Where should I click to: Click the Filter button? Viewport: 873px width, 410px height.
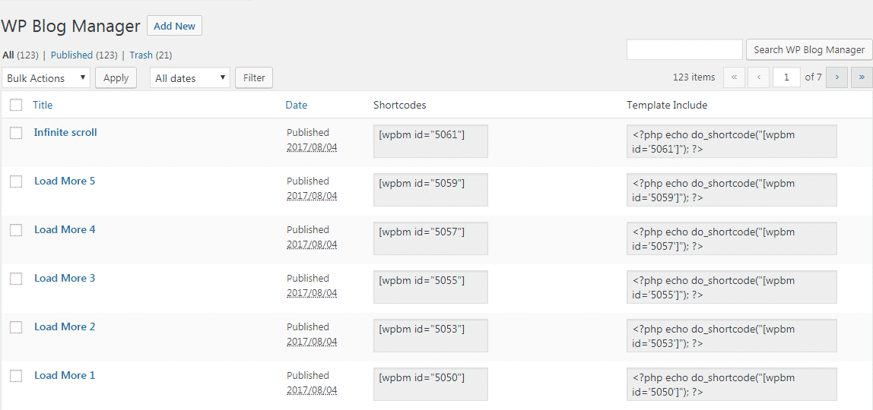tap(254, 77)
